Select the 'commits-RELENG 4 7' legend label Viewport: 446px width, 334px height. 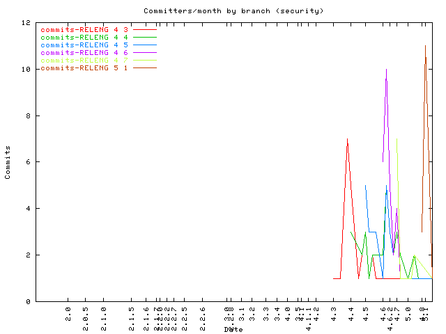pyautogui.click(x=84, y=61)
